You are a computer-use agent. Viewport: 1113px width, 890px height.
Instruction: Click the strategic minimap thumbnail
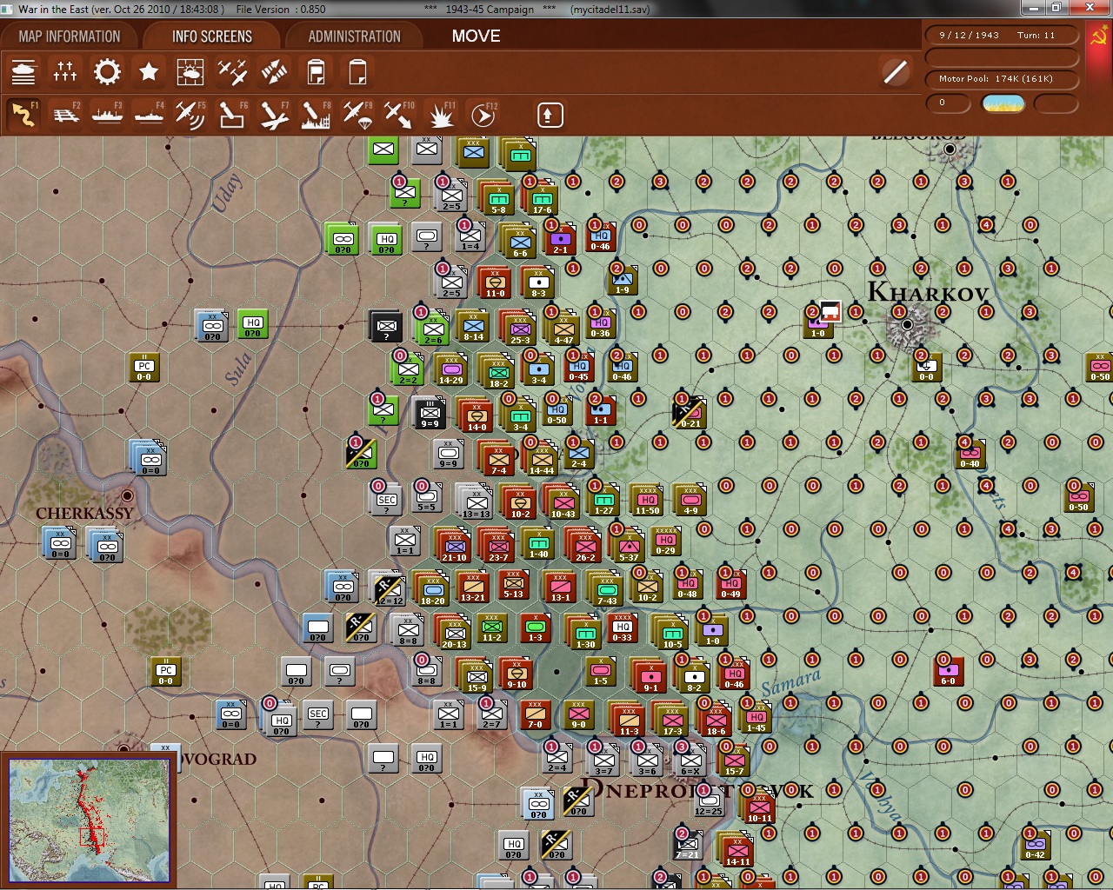90,820
